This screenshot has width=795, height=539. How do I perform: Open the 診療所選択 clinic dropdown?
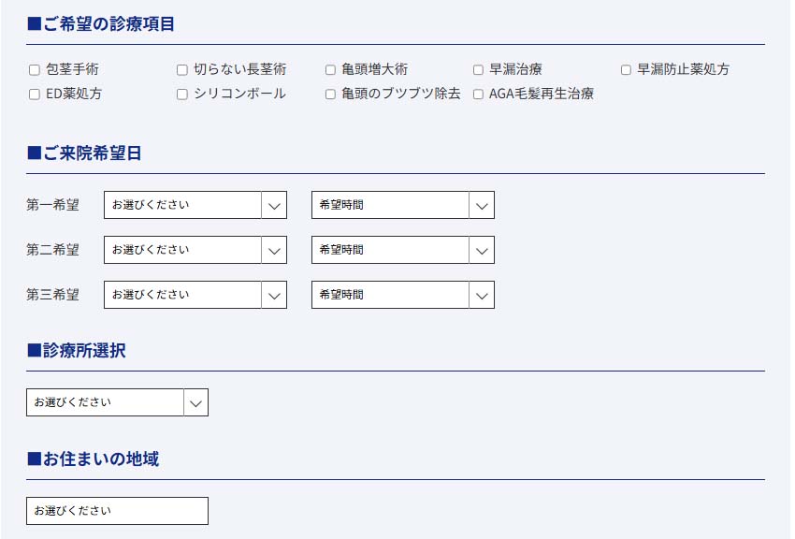tap(106, 402)
